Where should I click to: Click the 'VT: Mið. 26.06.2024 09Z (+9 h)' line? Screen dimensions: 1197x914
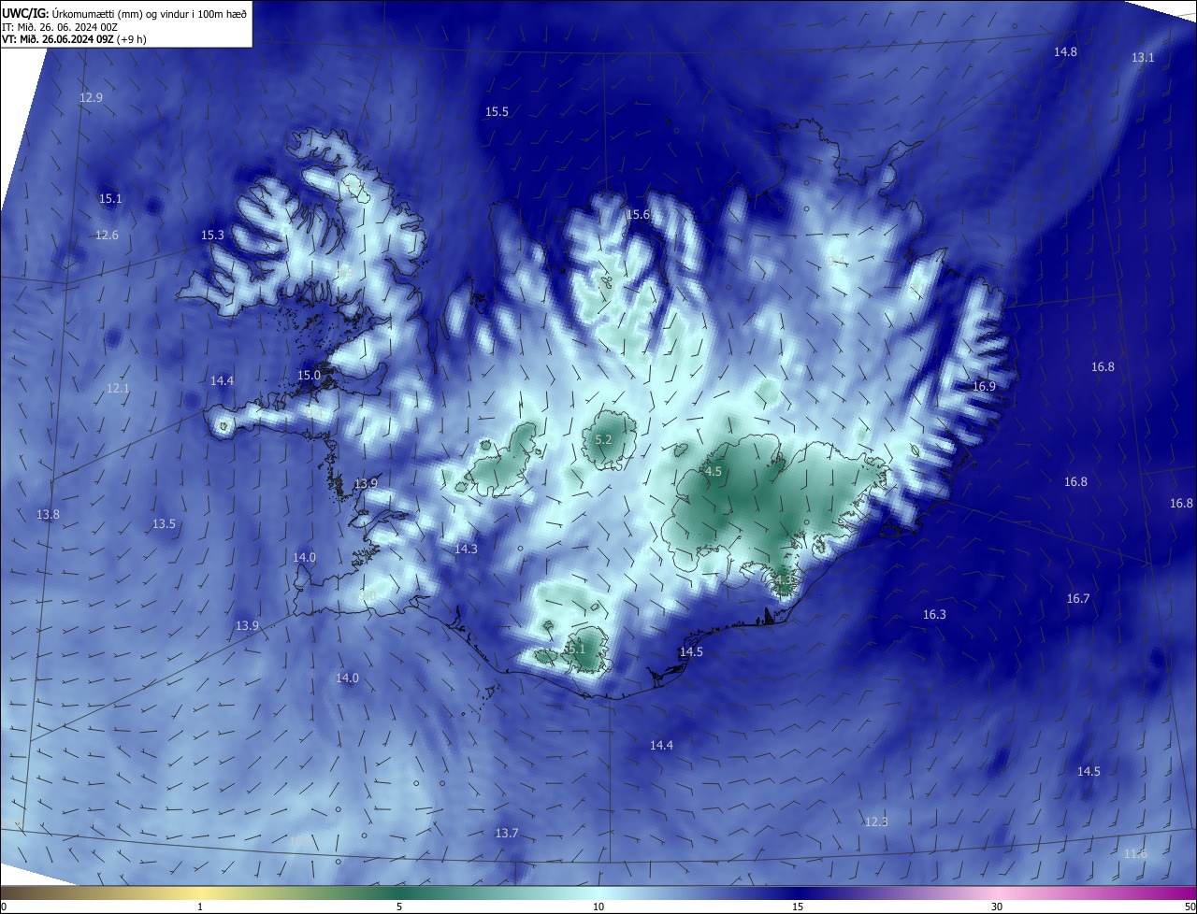pyautogui.click(x=74, y=39)
